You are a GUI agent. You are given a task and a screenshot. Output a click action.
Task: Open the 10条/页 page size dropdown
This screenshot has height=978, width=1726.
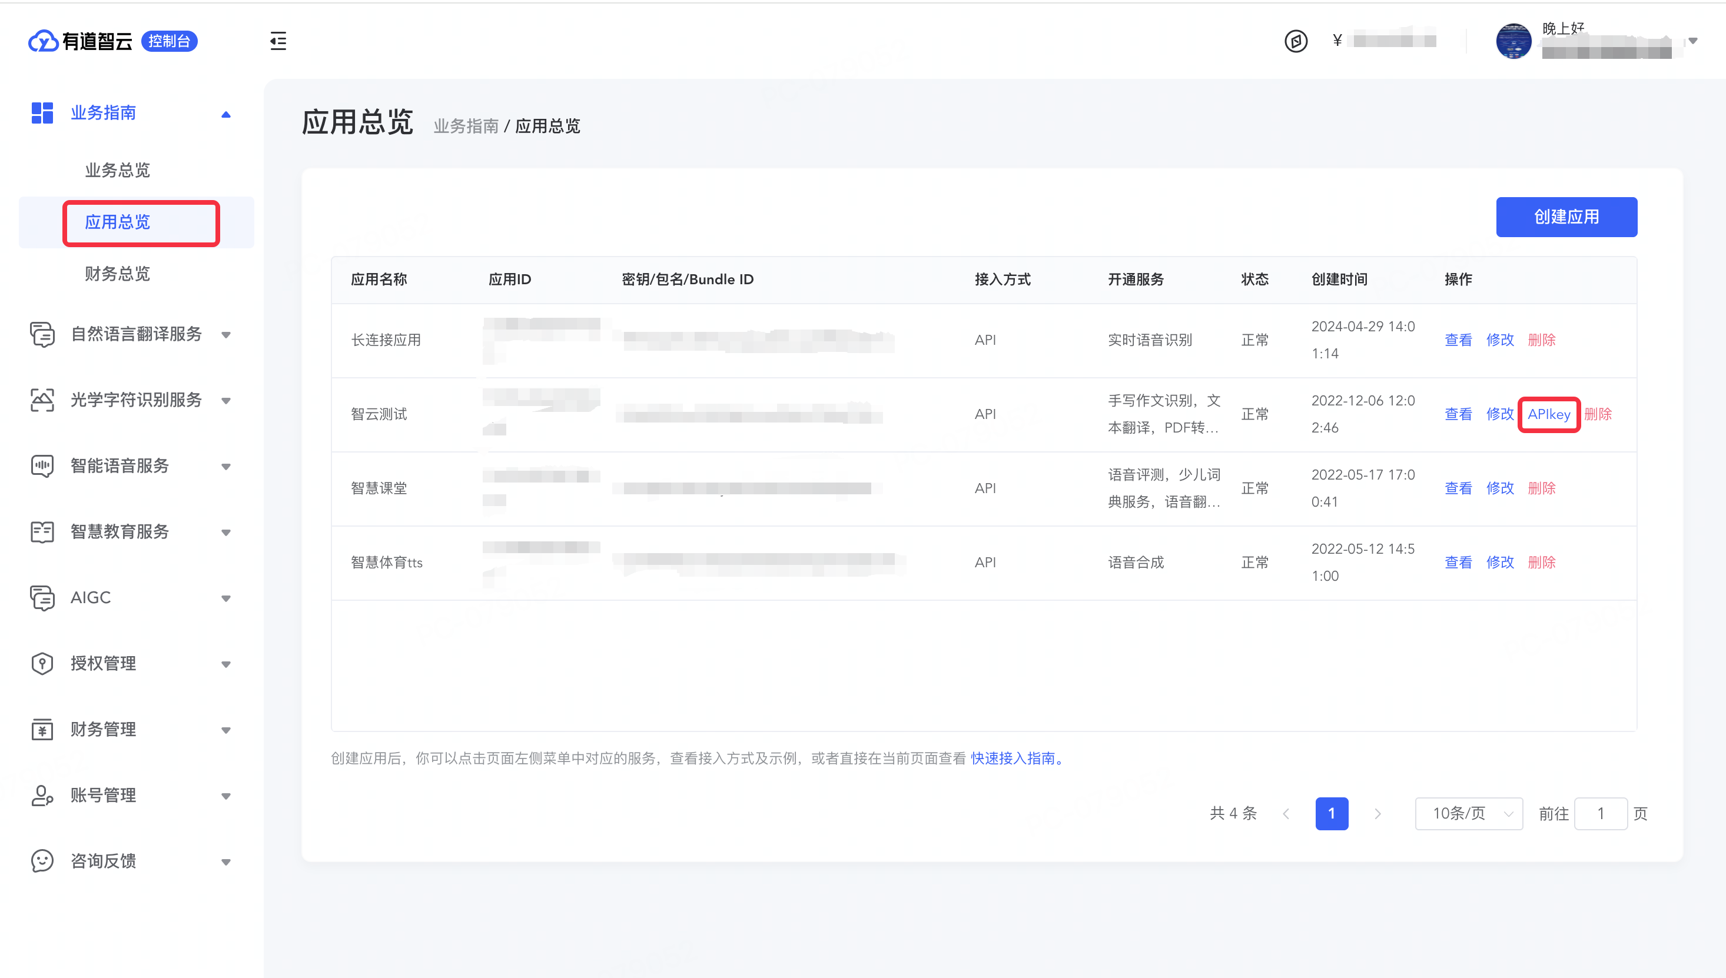[x=1469, y=813]
